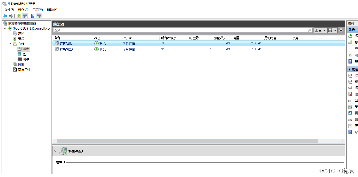This screenshot has height=177, width=358.
Task: Click S2 owner node for 群集磁盘1
Action: [x=163, y=43]
